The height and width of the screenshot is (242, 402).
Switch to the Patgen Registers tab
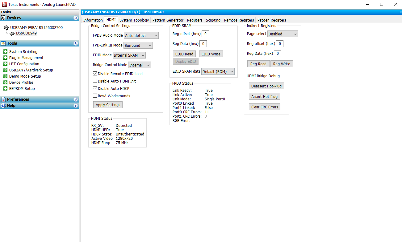pos(272,20)
